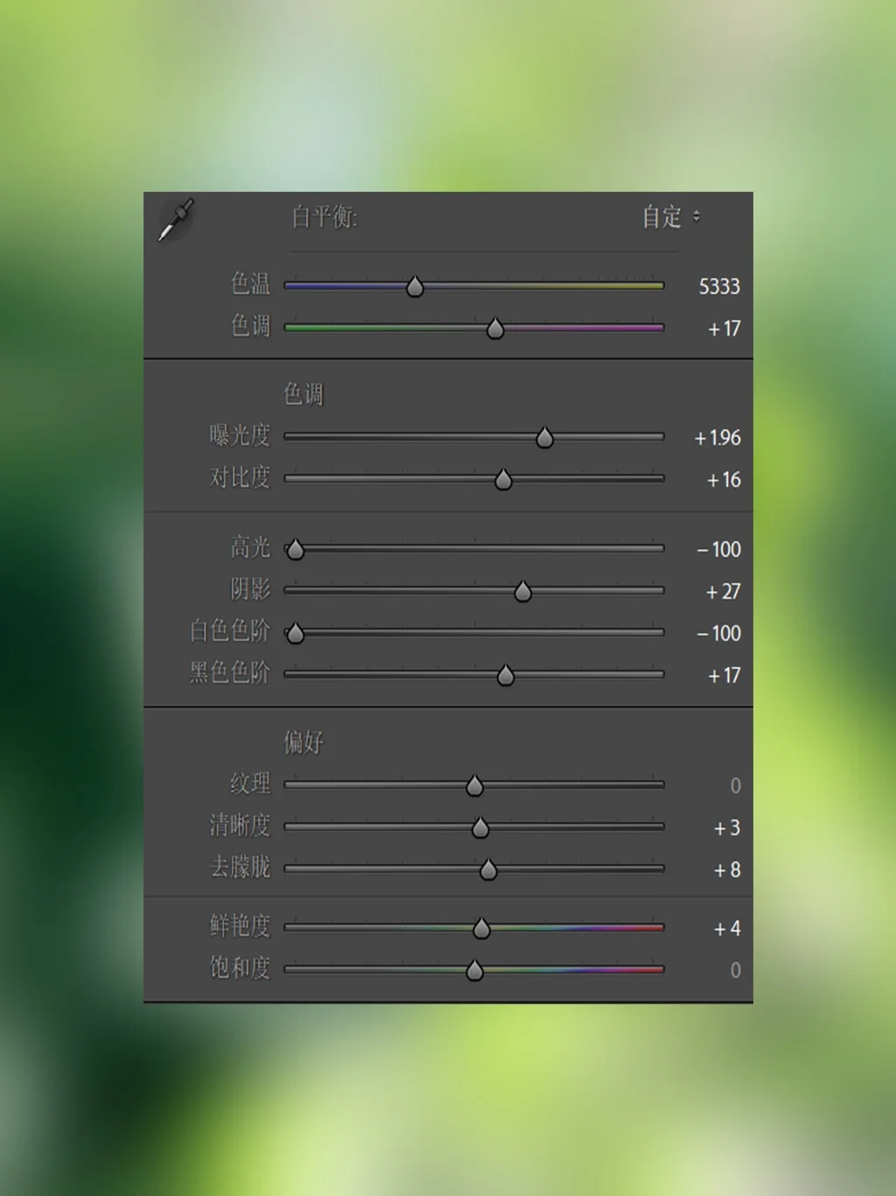Click the 色温 slider handle
The height and width of the screenshot is (1196, 896).
point(415,286)
